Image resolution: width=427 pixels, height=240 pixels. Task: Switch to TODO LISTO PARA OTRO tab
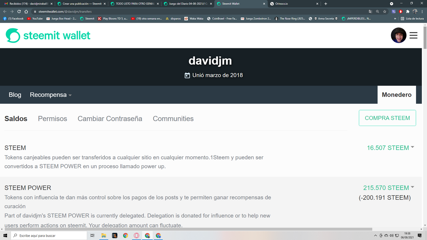pyautogui.click(x=134, y=4)
